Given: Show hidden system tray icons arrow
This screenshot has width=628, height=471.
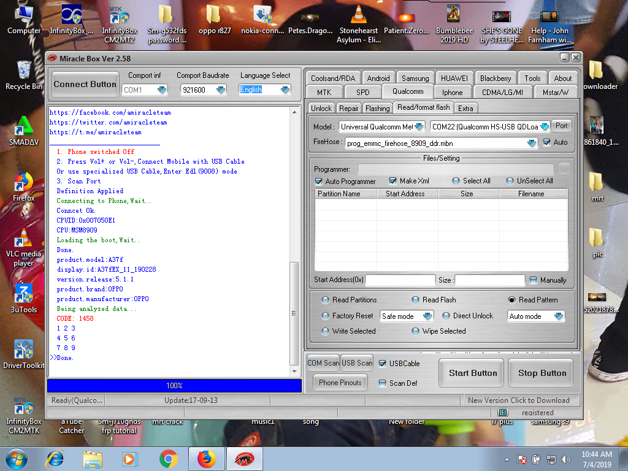Looking at the screenshot, I should click(507, 459).
